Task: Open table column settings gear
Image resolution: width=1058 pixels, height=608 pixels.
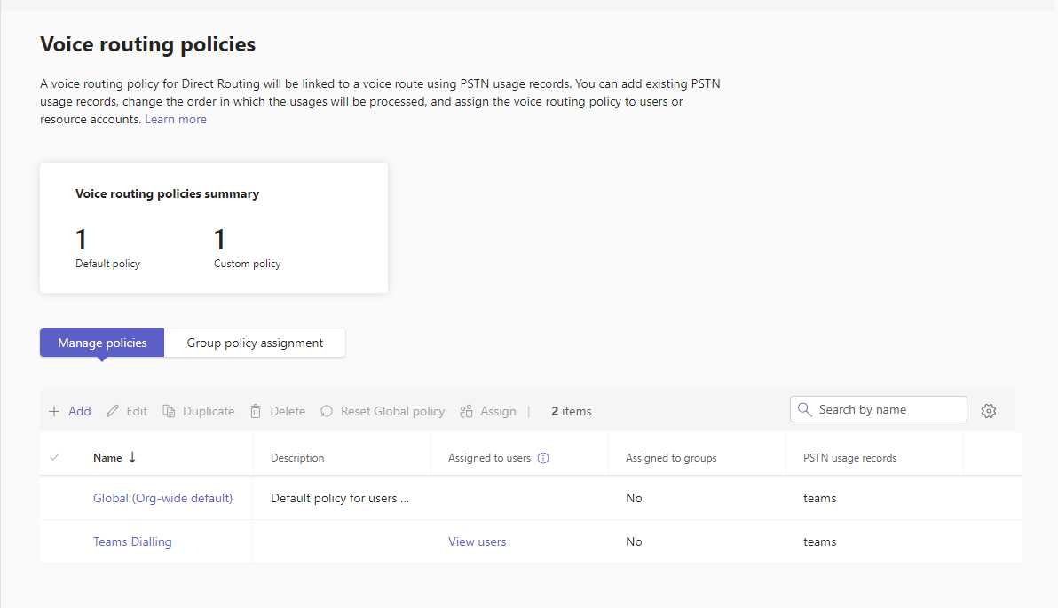Action: pyautogui.click(x=989, y=411)
